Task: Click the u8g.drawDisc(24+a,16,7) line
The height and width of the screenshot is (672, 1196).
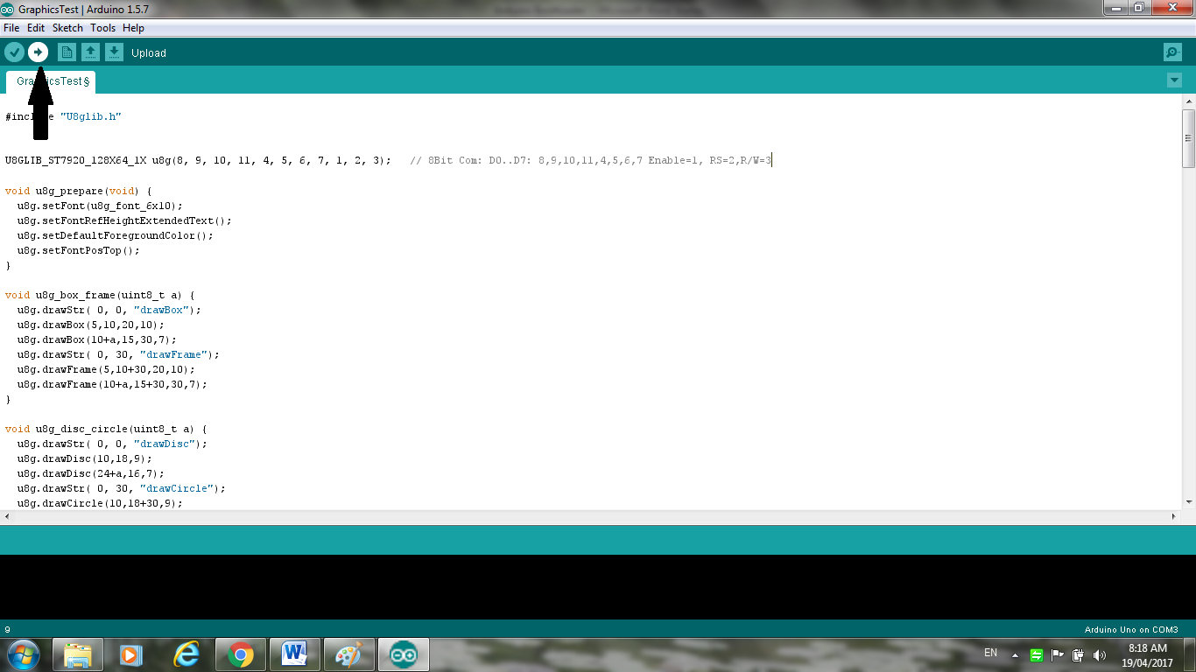Action: click(90, 473)
